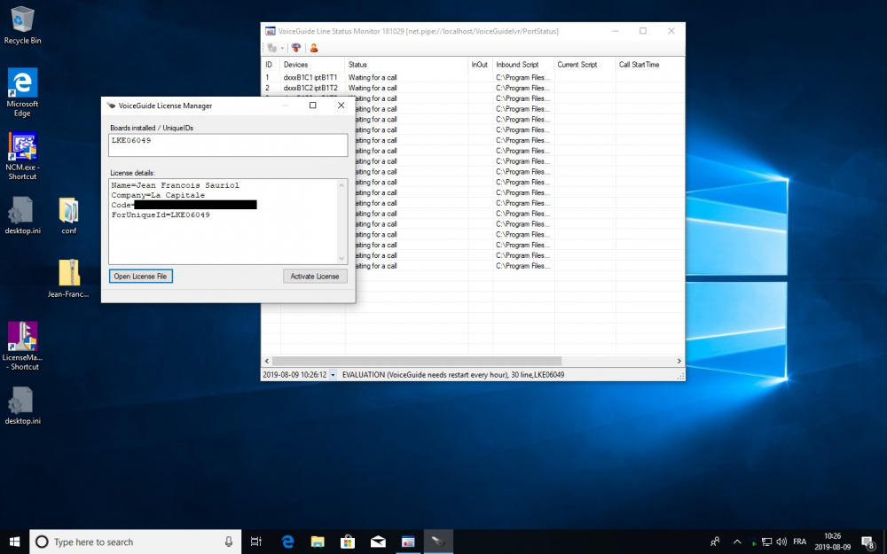Click EVALUATION status bar text
The width and height of the screenshot is (887, 554).
(453, 375)
